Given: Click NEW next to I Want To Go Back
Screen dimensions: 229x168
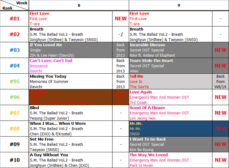Looking at the screenshot, I should coord(220,144).
